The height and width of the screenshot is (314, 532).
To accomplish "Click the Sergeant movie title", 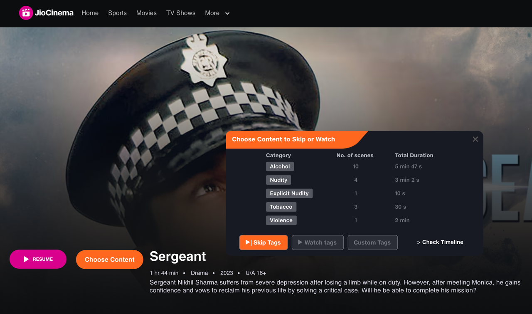I will (178, 256).
